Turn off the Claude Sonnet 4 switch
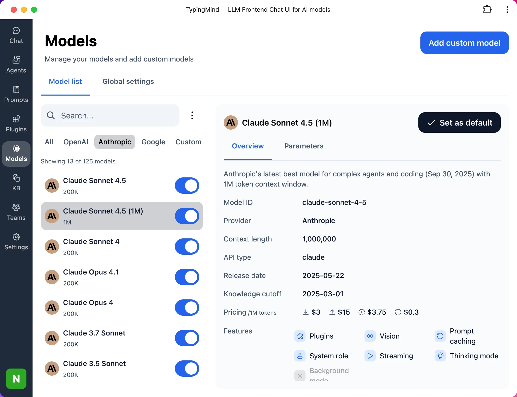The height and width of the screenshot is (397, 517). pos(187,247)
